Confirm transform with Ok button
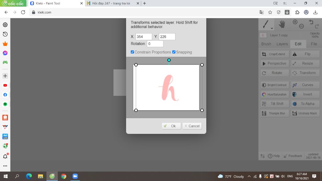Viewport: 322px width, 181px height. click(171, 126)
